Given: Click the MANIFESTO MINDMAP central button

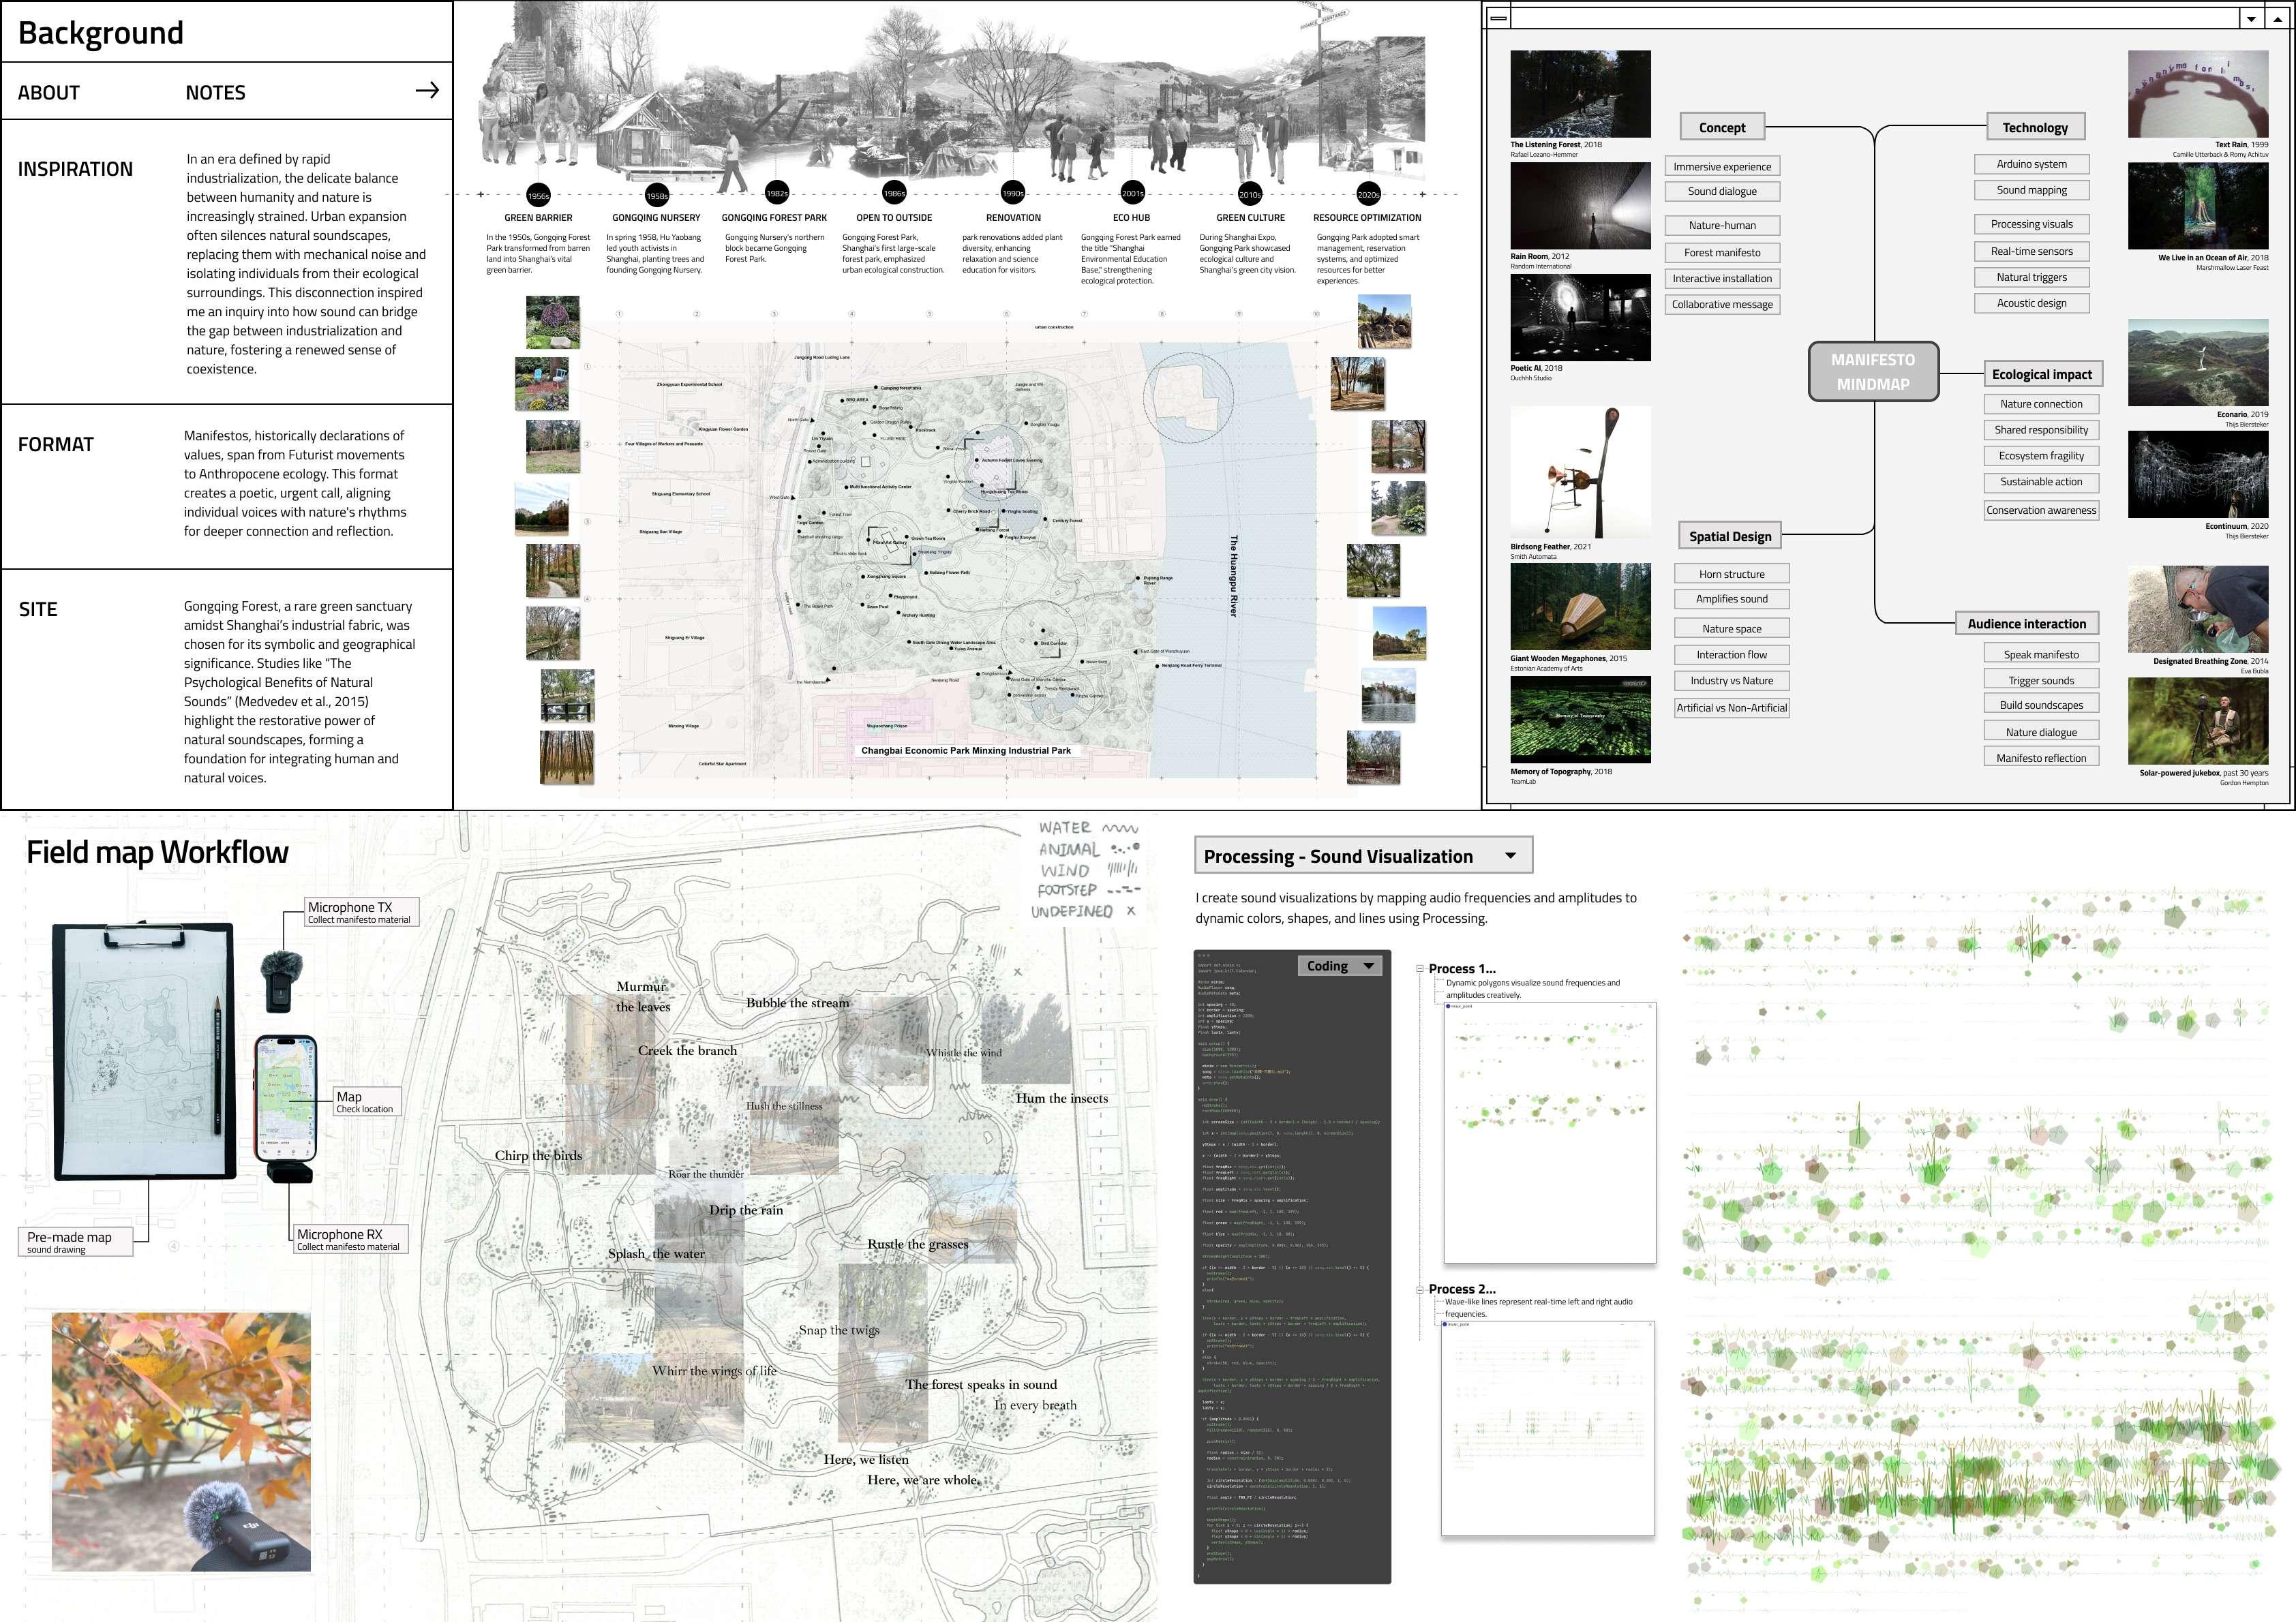Looking at the screenshot, I should (1873, 372).
